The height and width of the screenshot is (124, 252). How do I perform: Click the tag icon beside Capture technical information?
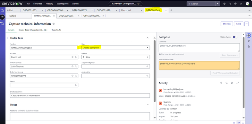[x=54, y=24]
